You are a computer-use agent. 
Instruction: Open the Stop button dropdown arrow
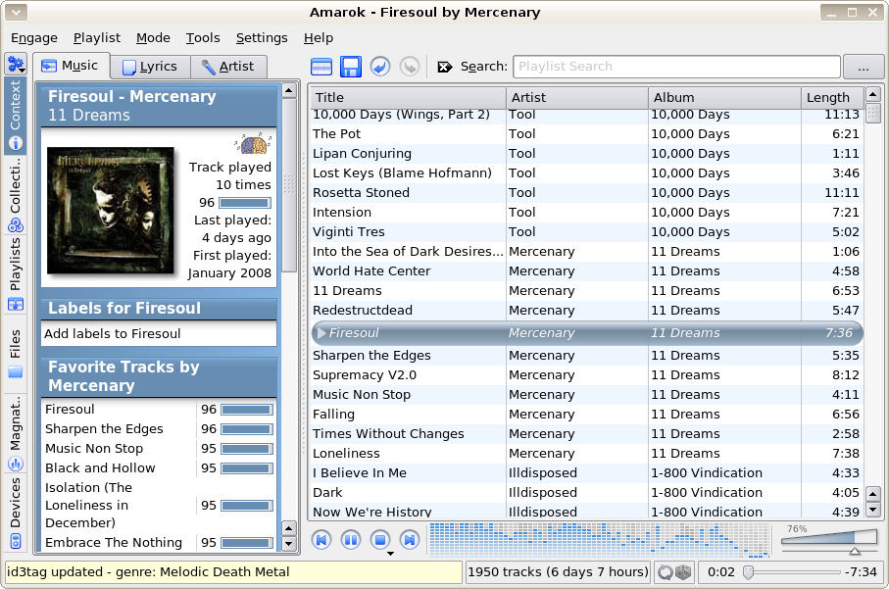(390, 554)
